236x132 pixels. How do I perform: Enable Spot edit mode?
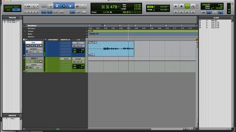[16, 7]
